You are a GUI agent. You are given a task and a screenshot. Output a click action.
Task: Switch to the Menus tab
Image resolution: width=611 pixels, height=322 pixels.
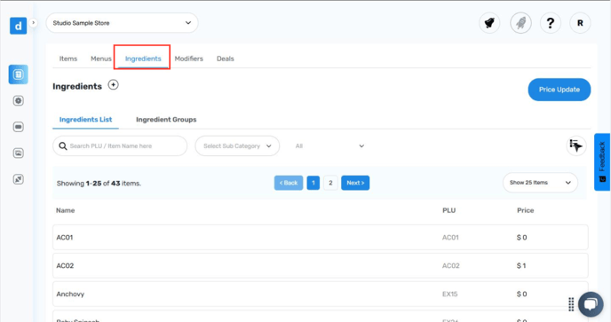pos(101,59)
